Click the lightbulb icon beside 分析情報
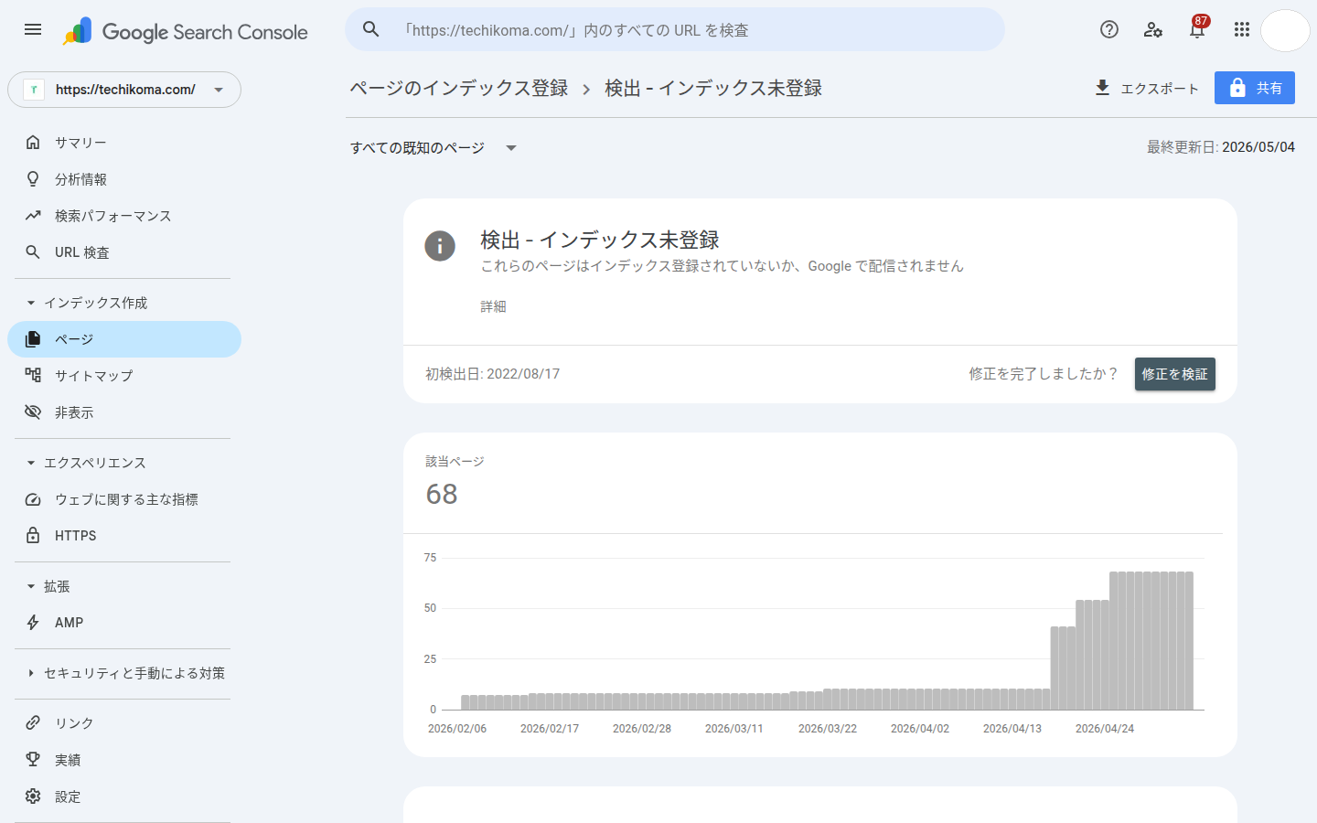Screen dimensions: 1317x823 33,178
